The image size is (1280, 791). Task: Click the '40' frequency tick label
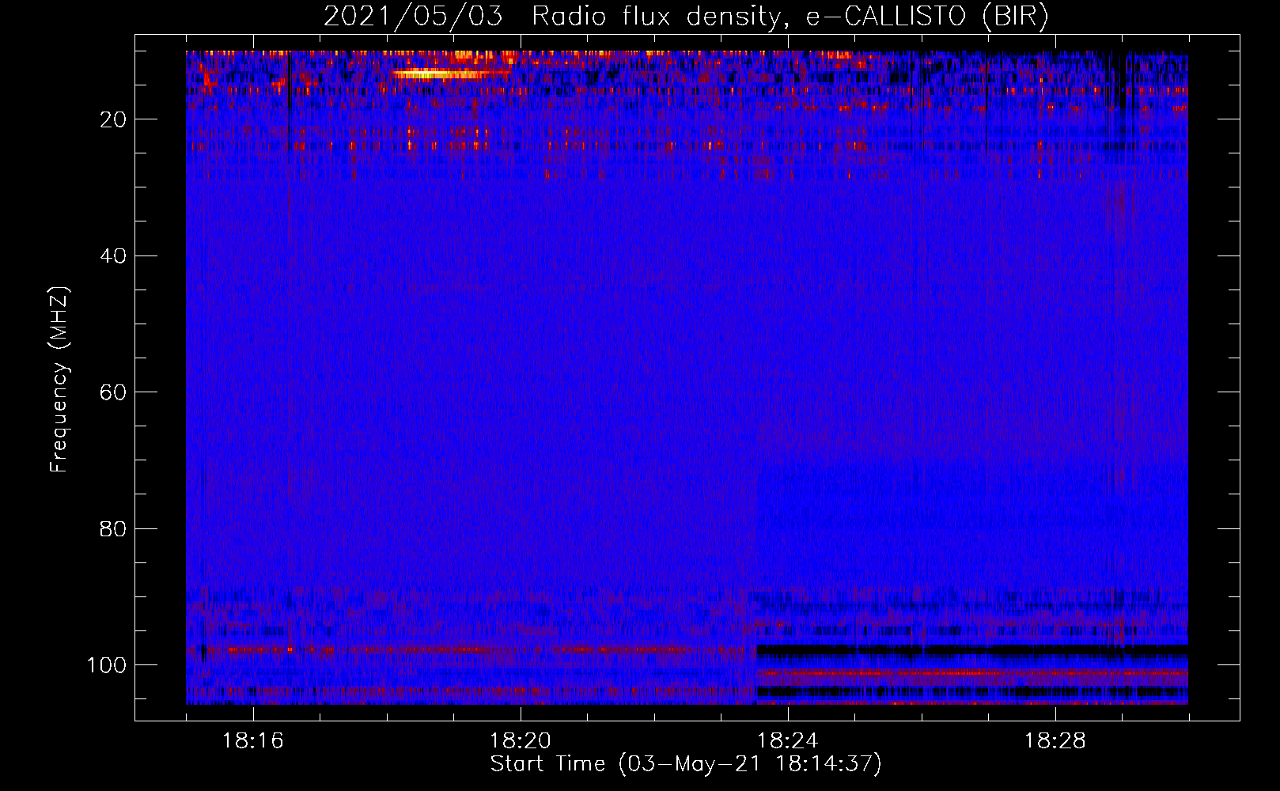(113, 256)
